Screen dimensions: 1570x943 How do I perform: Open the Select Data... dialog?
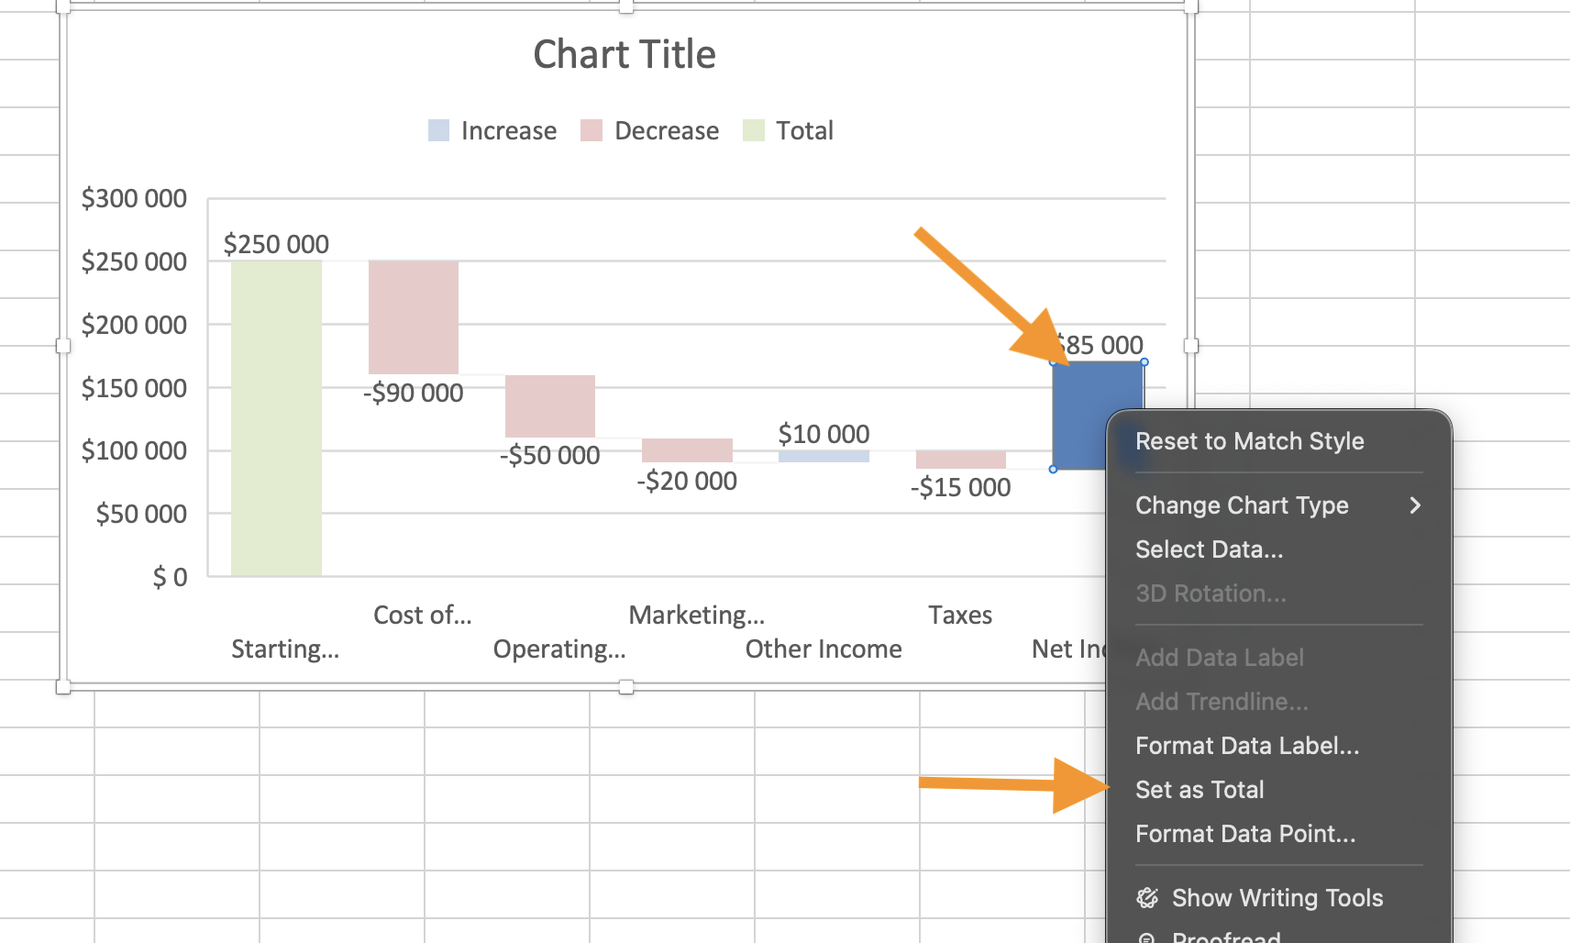pos(1209,549)
